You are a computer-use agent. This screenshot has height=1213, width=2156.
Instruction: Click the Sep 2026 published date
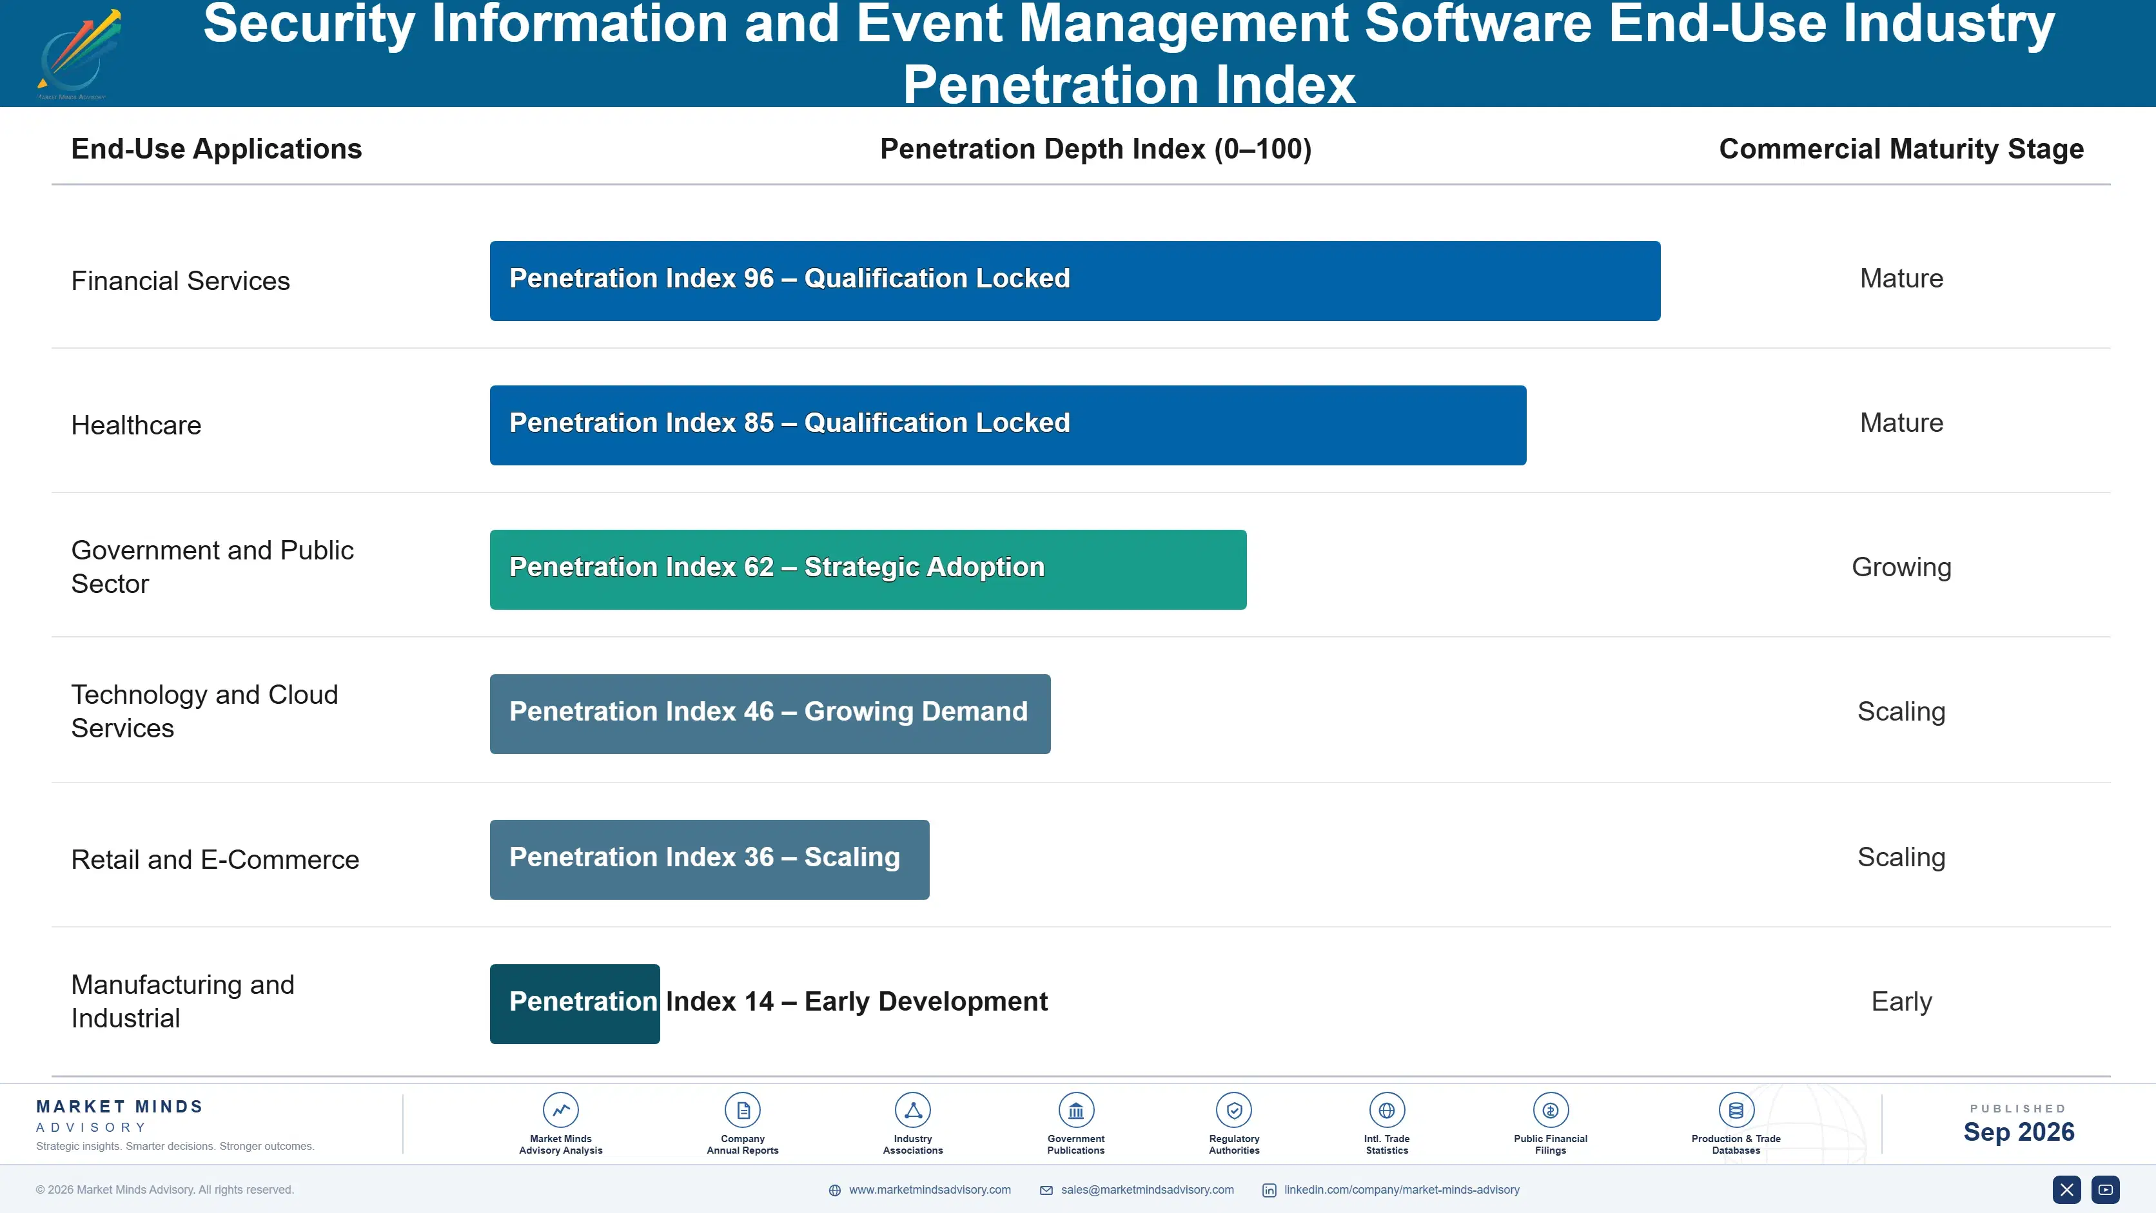point(2019,1132)
